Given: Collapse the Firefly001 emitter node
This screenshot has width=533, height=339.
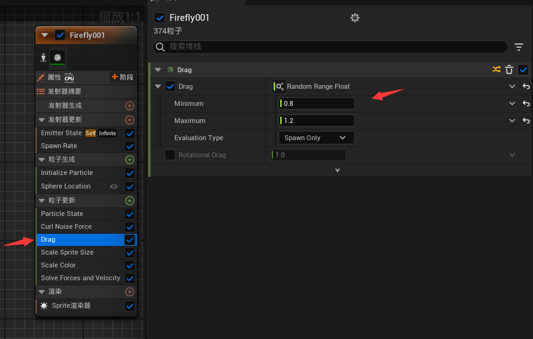Looking at the screenshot, I should point(45,35).
